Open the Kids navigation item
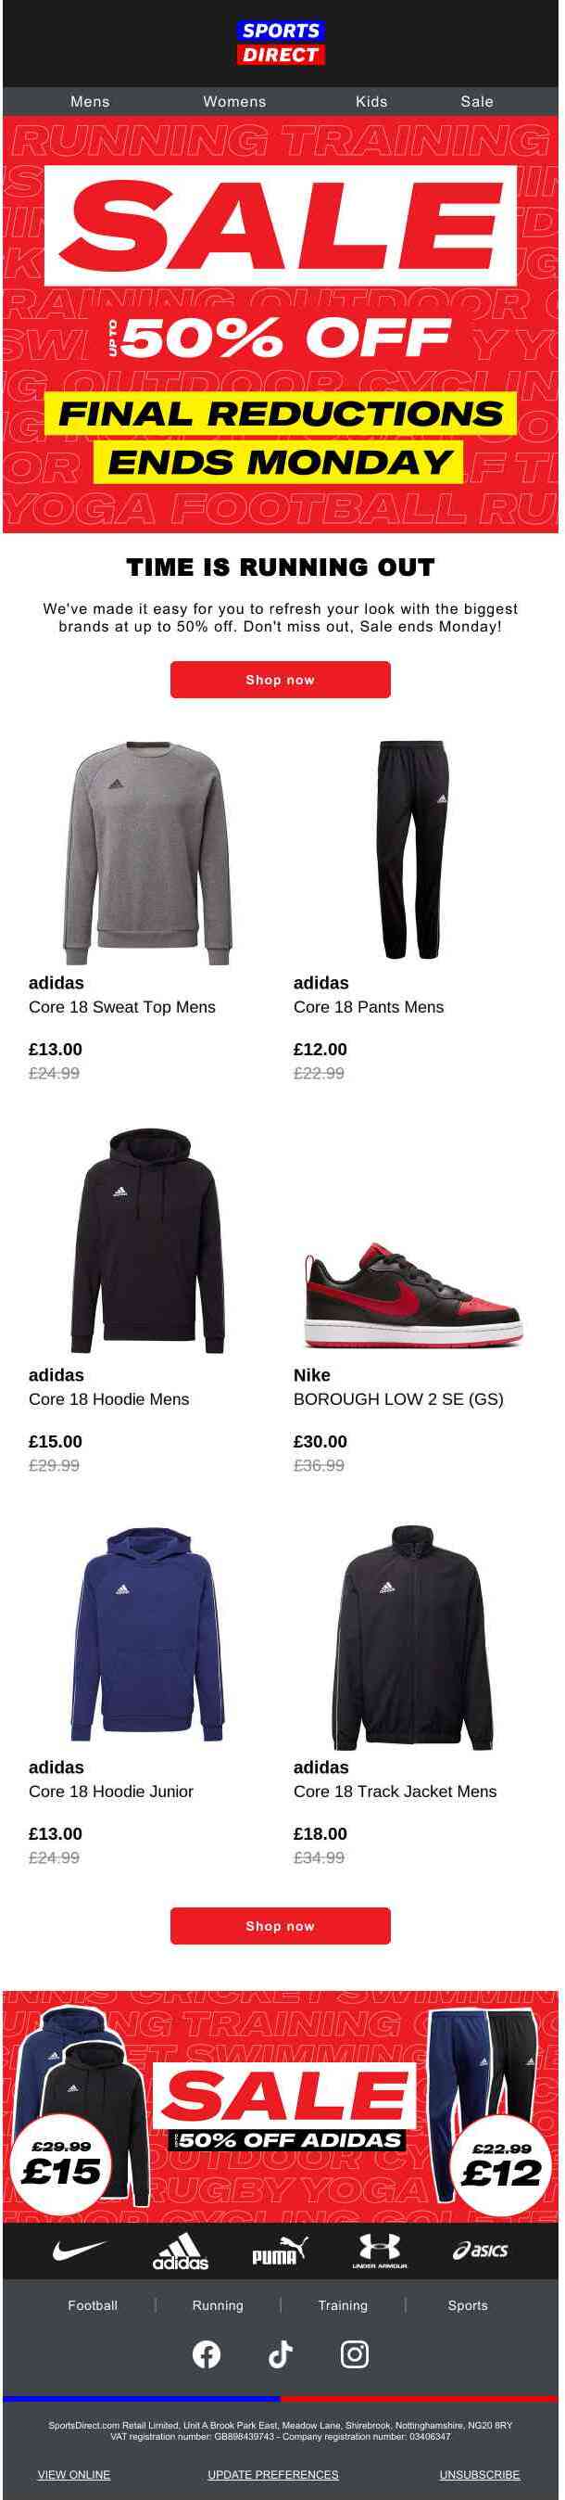The height and width of the screenshot is (2500, 565). 371,101
